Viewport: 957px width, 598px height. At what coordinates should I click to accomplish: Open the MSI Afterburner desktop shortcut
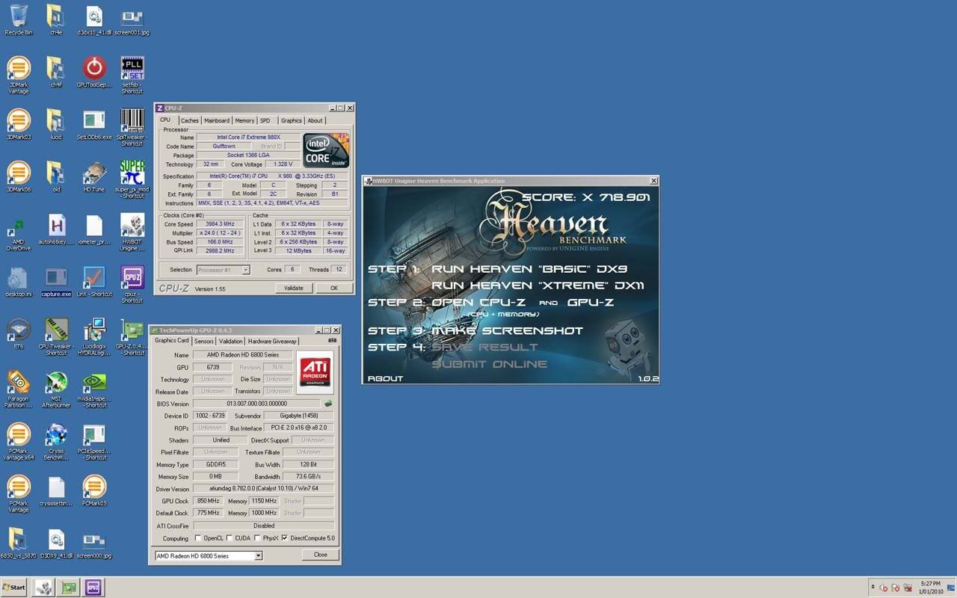coord(56,383)
